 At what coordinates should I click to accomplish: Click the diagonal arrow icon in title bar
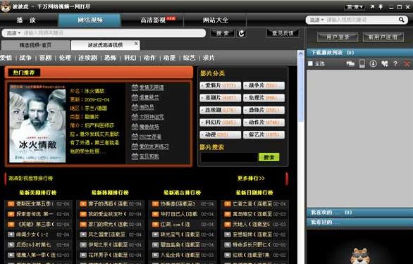[372, 7]
